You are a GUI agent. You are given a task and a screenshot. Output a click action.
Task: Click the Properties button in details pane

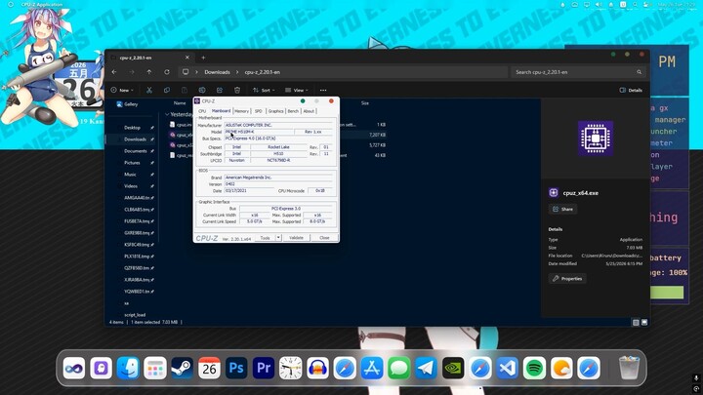(x=567, y=279)
